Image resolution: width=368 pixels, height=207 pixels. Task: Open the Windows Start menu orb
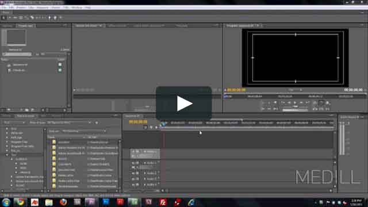coord(6,202)
